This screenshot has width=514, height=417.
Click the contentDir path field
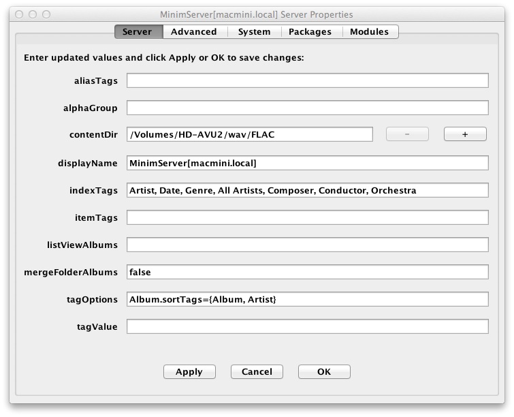[x=250, y=134]
